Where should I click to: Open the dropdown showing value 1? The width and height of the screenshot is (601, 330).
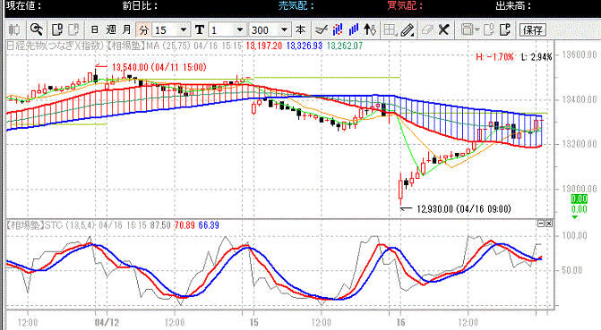click(240, 30)
